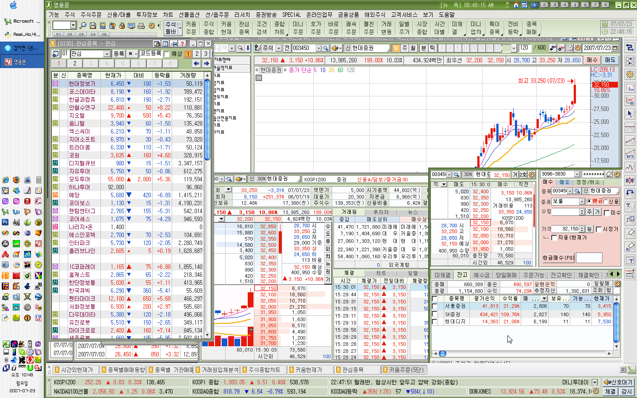Image resolution: width=637 pixels, height=398 pixels.
Task: Open the 관심 group dropdown in 관심종목 window
Action: coord(107,54)
